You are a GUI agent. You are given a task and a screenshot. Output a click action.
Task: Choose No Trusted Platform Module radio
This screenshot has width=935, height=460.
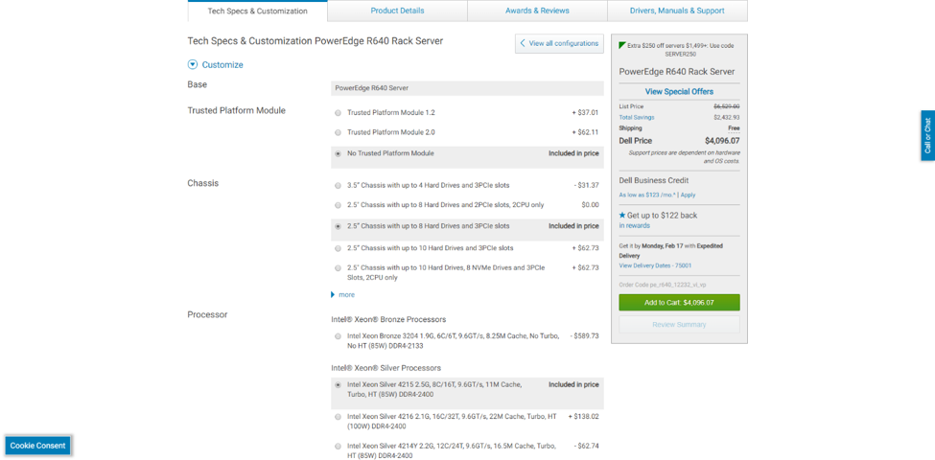339,153
